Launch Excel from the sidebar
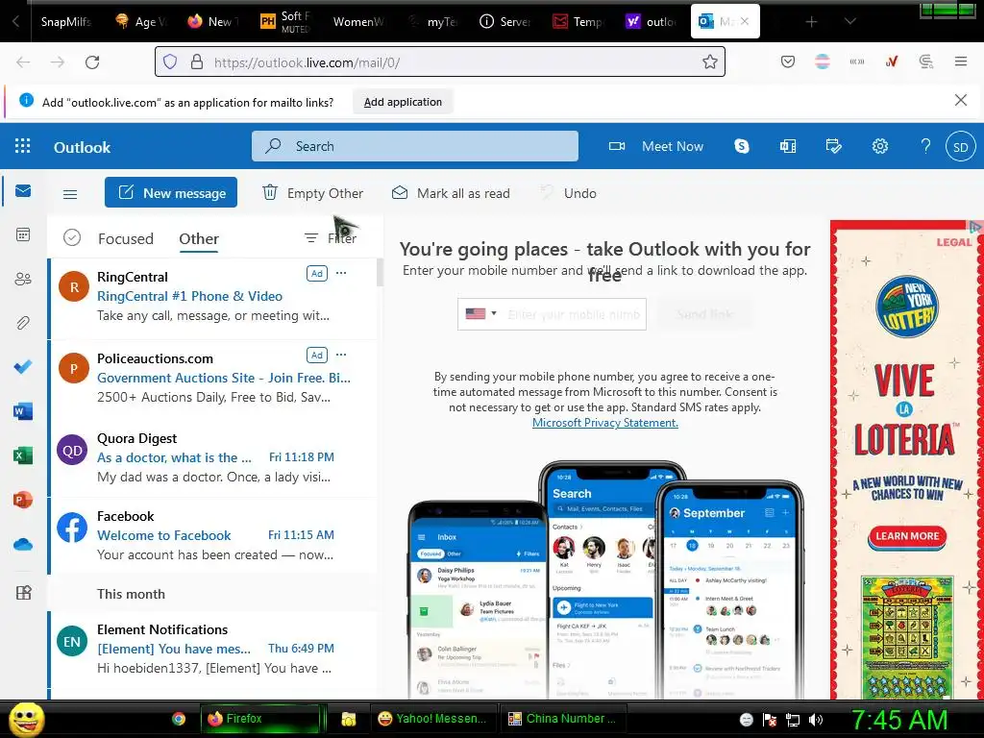The height and width of the screenshot is (738, 984). 23,455
